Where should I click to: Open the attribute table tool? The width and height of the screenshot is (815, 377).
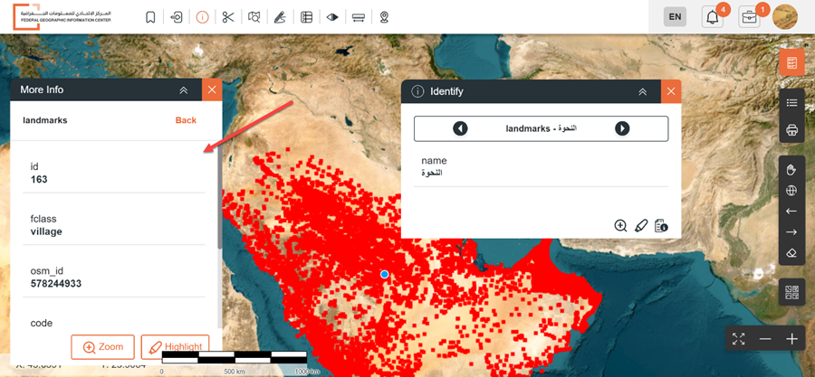[306, 17]
